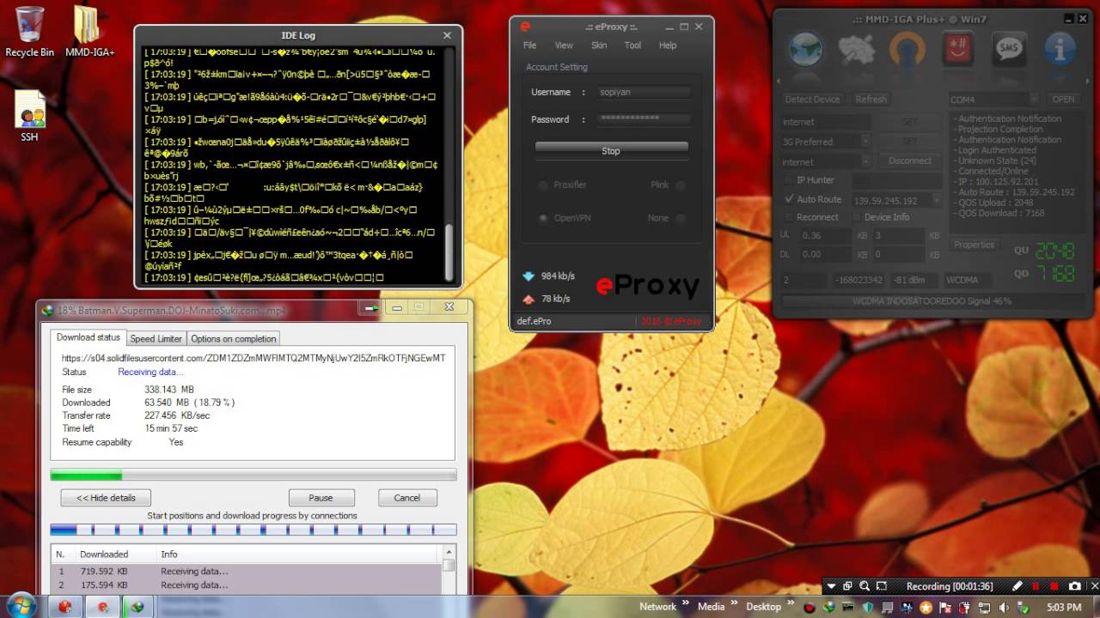This screenshot has height=618, width=1100.
Task: Click the blue info icon in MMD-IGA
Action: [1060, 50]
